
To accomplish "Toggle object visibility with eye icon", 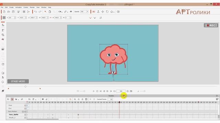I will tap(71, 12).
